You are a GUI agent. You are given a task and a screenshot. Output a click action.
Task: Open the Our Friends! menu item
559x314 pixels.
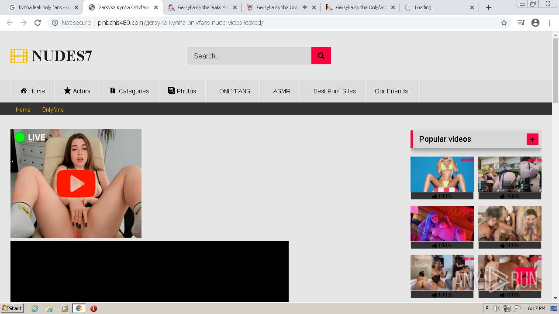pos(392,91)
